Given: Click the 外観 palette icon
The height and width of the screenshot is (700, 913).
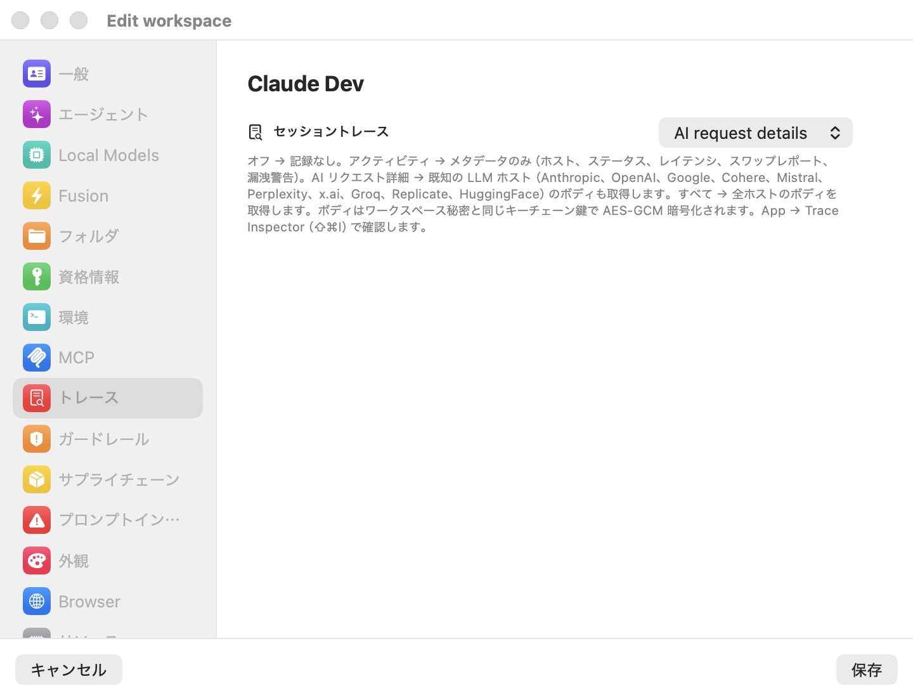Looking at the screenshot, I should pyautogui.click(x=37, y=561).
